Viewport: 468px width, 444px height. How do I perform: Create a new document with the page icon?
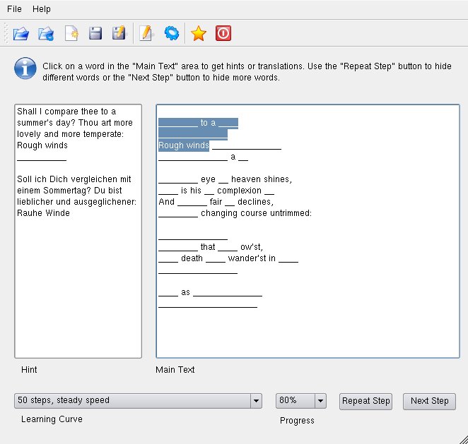pos(71,33)
